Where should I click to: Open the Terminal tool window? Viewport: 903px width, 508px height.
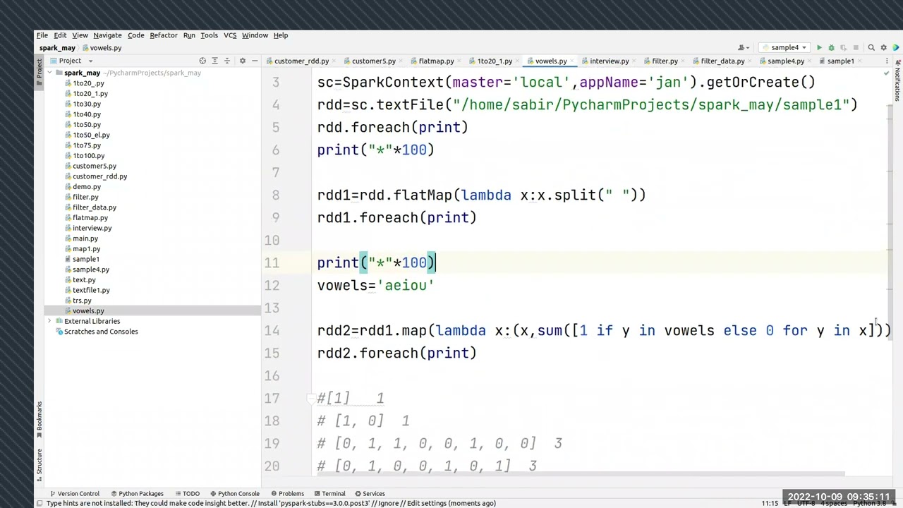329,494
